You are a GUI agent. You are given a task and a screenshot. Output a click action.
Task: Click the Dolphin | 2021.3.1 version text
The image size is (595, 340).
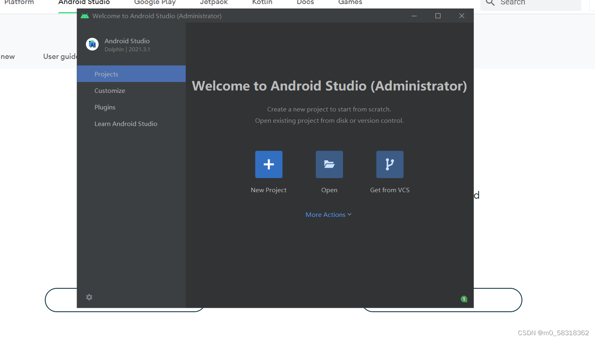(x=127, y=49)
